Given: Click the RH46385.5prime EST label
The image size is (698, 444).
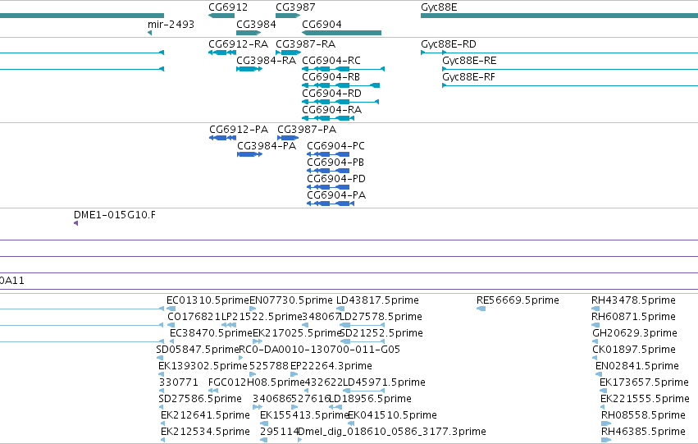Looking at the screenshot, I should [643, 433].
